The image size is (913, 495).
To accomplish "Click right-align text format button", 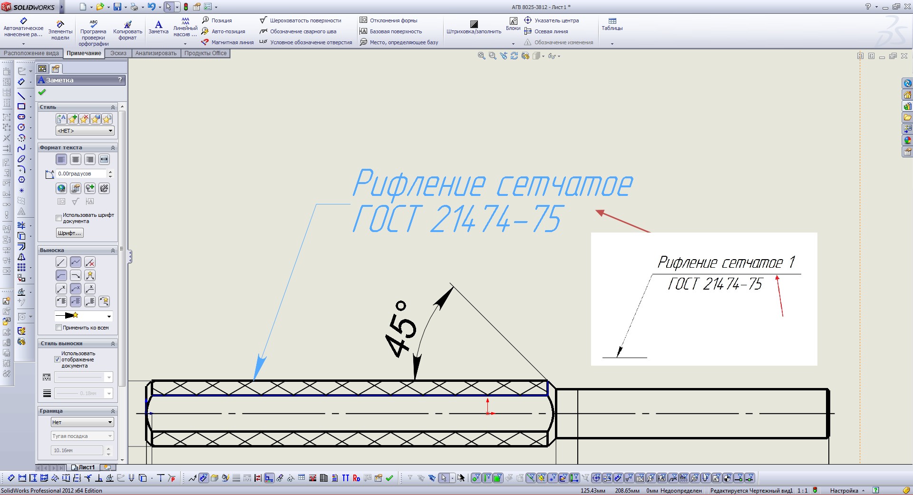I will [90, 159].
